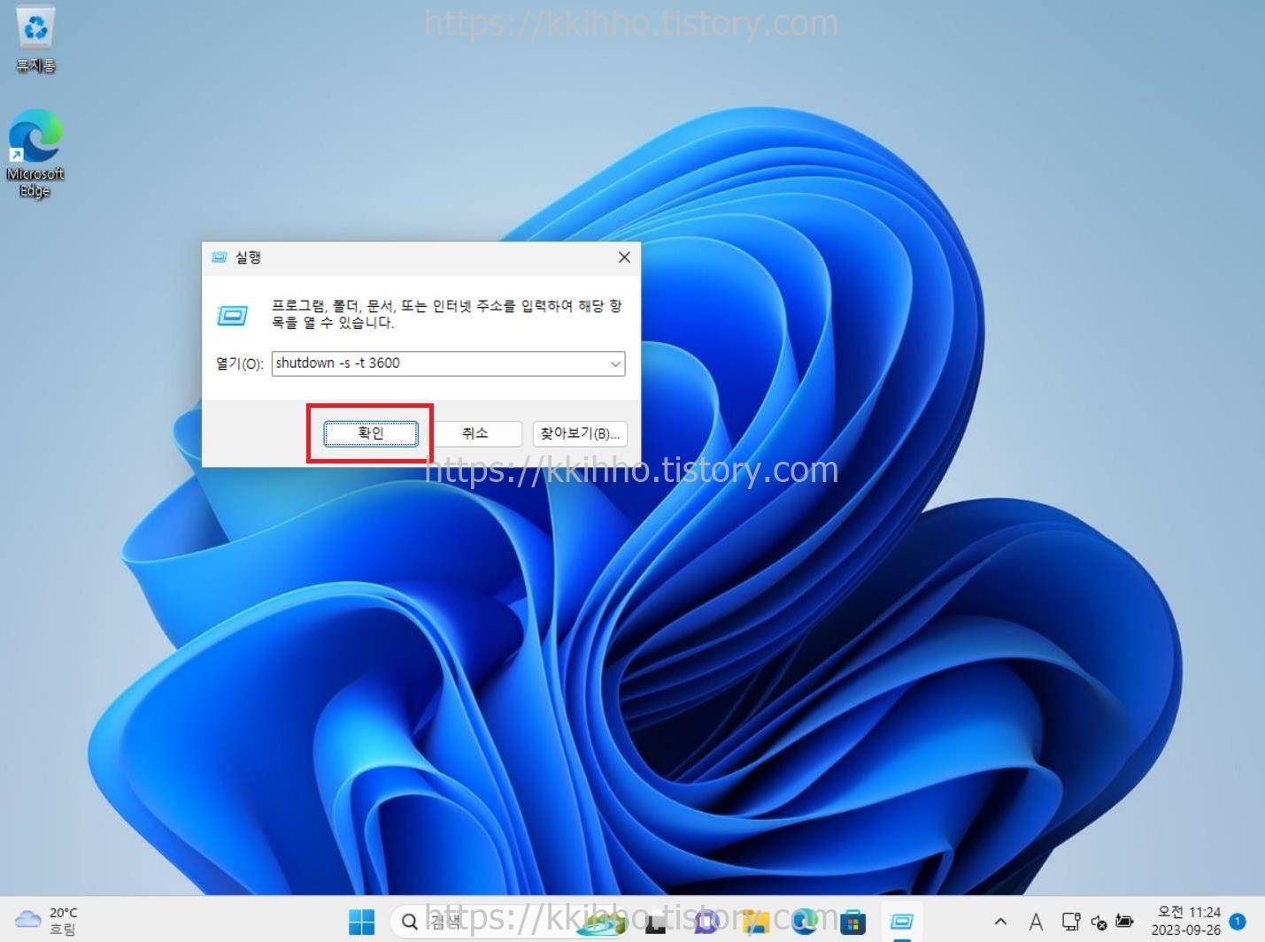
Task: Click the IME language indicator A
Action: click(1036, 923)
